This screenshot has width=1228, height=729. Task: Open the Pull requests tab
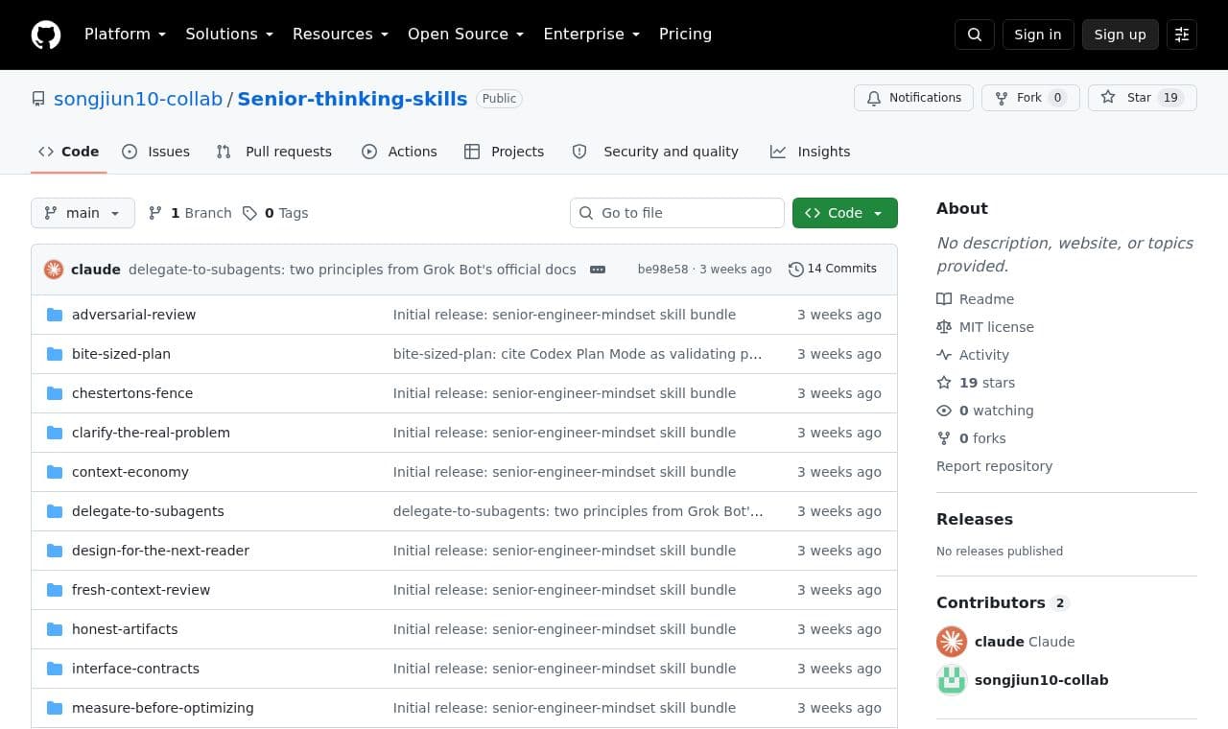click(x=274, y=152)
